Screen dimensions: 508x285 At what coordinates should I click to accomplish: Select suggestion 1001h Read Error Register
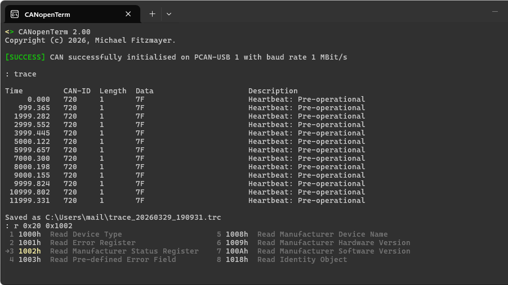click(73, 243)
